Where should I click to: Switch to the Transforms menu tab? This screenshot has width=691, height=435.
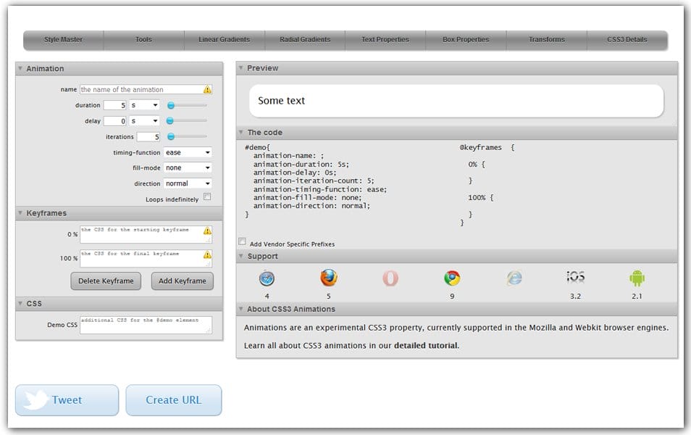(x=547, y=40)
